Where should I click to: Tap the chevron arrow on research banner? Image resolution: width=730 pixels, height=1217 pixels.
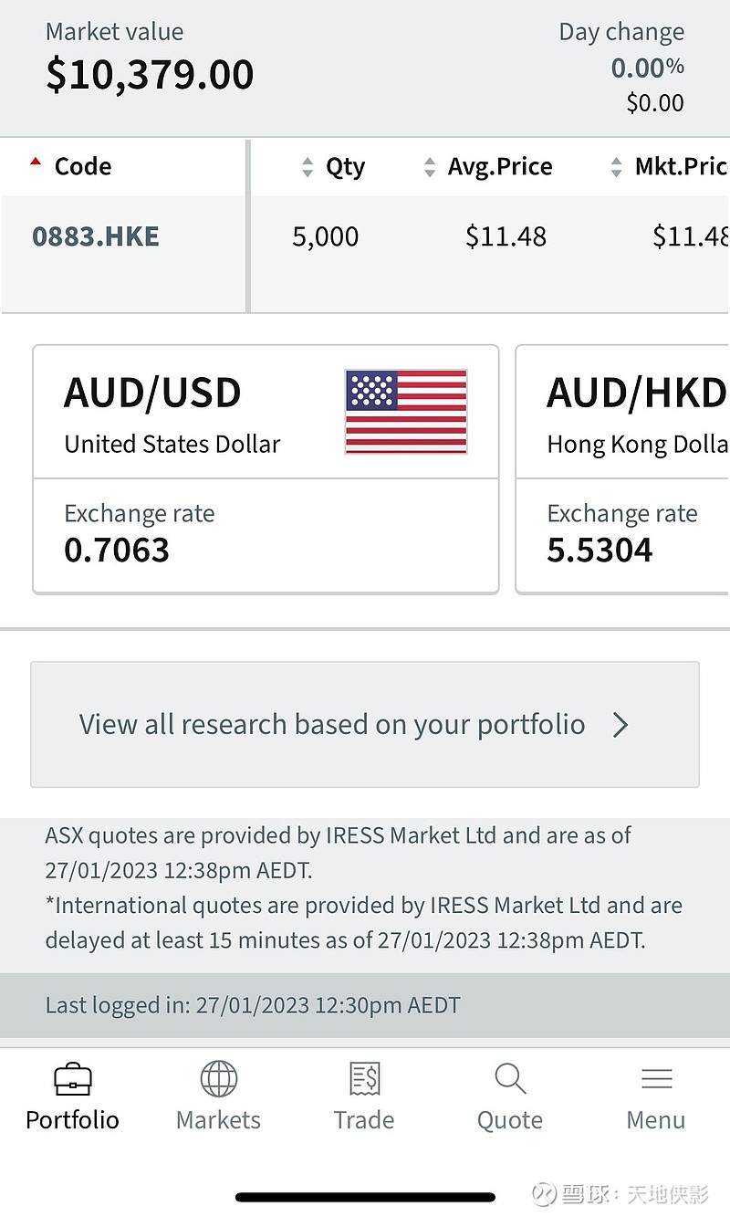[620, 725]
